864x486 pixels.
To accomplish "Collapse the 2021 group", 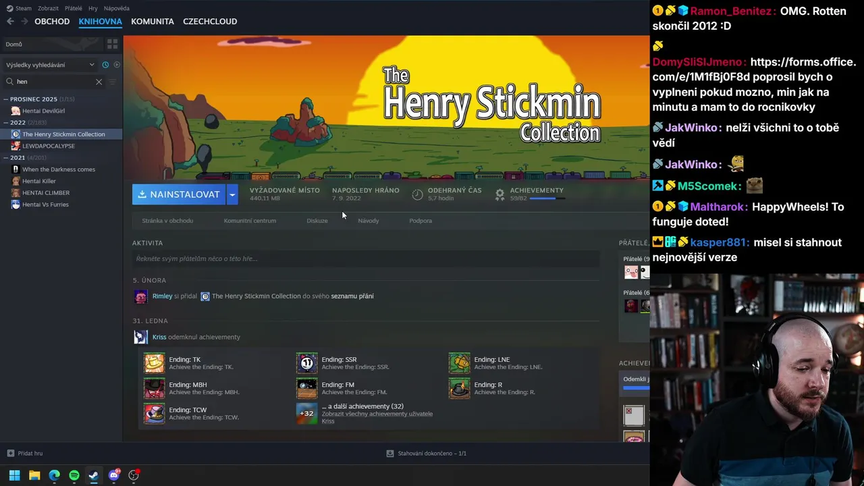I will 6,158.
